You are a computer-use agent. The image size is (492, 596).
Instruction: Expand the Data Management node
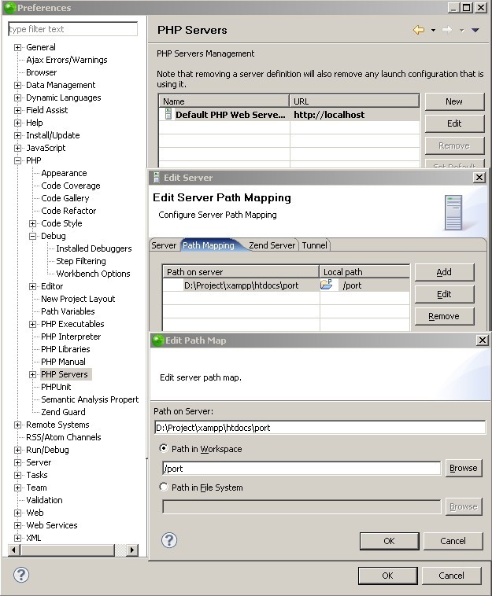tap(17, 85)
